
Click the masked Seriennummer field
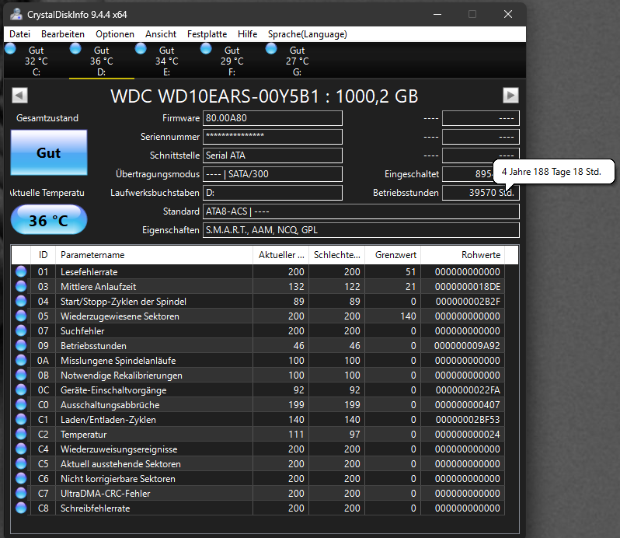coord(273,137)
